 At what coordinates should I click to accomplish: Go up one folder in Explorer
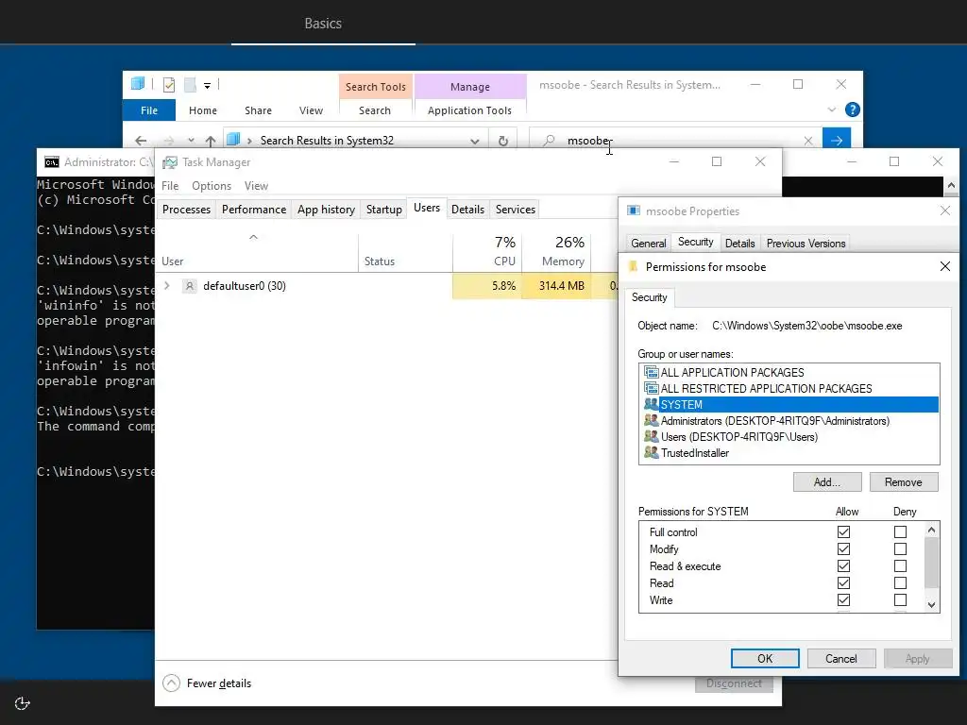(x=211, y=141)
